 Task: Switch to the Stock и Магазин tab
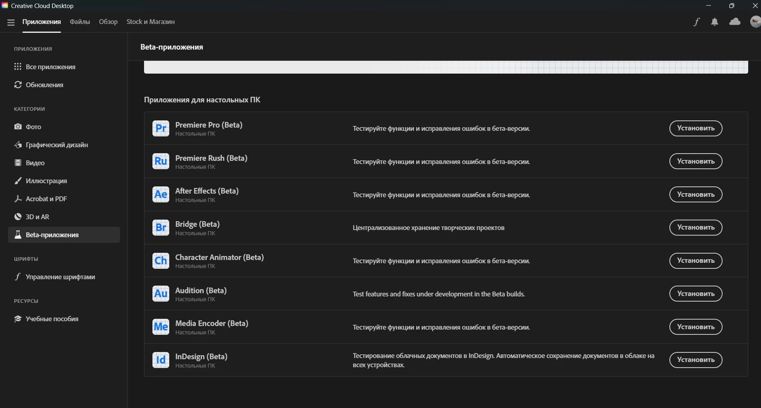click(150, 22)
